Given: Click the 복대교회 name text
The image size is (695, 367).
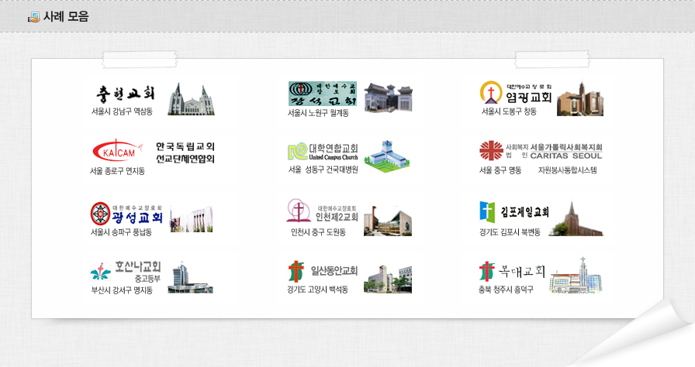Looking at the screenshot, I should pos(522,271).
